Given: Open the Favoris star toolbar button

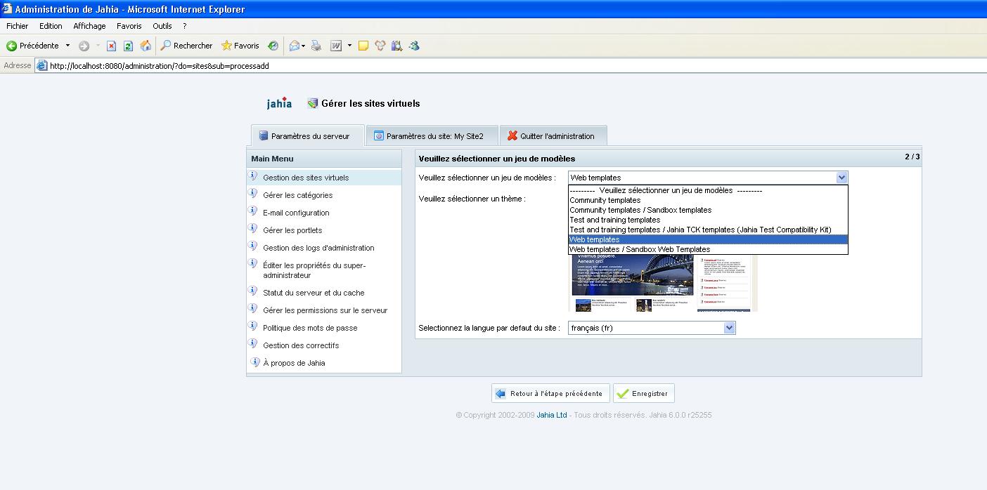Looking at the screenshot, I should pyautogui.click(x=240, y=46).
